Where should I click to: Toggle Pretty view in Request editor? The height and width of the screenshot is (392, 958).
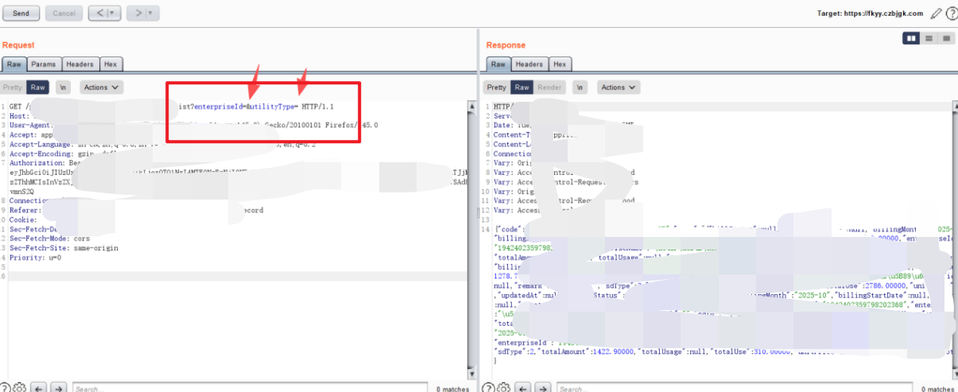pyautogui.click(x=12, y=87)
